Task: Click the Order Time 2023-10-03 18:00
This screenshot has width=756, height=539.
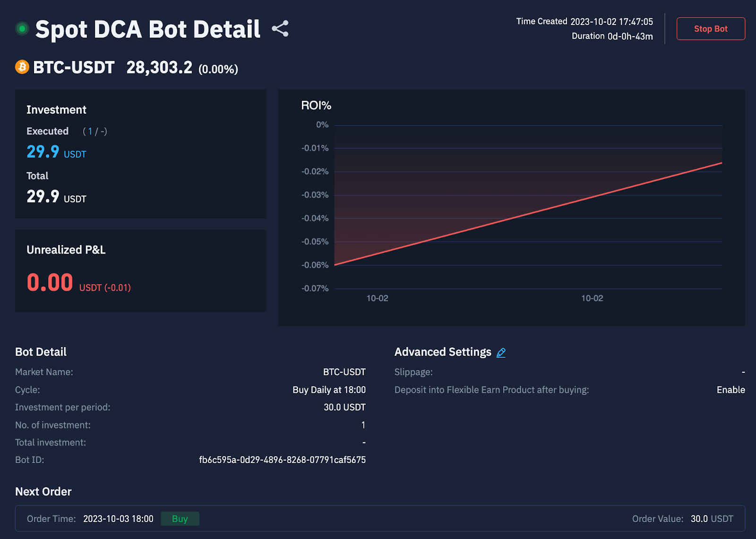Action: point(119,519)
